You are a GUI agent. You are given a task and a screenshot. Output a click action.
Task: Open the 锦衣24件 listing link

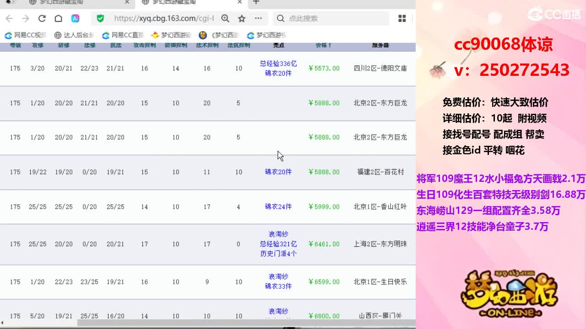278,207
